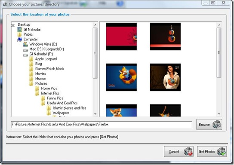The image size is (234, 165).
Task: Click the GI Nakodari user icon
Action: (19, 29)
